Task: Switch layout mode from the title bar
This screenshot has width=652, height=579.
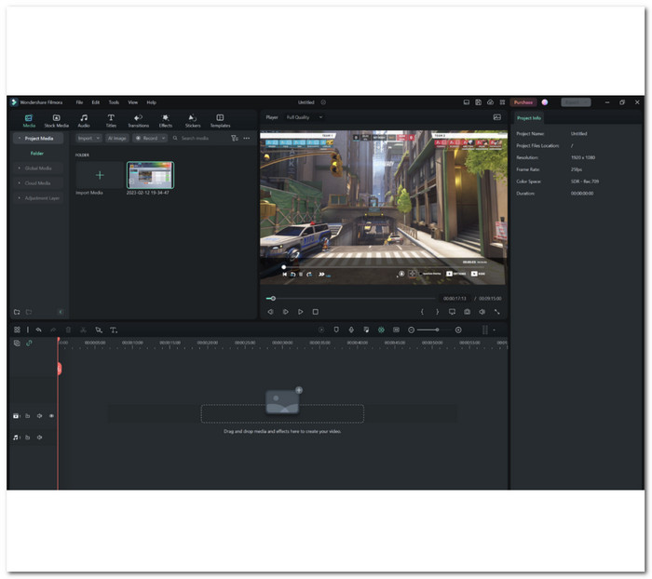Action: coord(502,102)
